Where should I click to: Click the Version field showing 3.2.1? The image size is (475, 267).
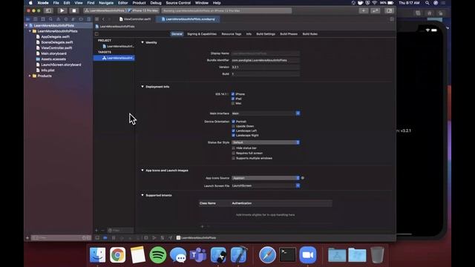266,67
